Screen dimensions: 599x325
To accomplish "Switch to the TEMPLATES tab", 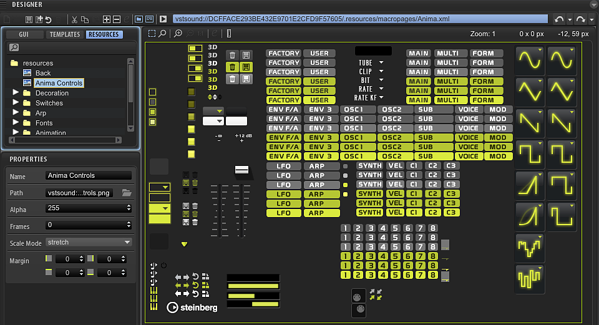I will [65, 34].
